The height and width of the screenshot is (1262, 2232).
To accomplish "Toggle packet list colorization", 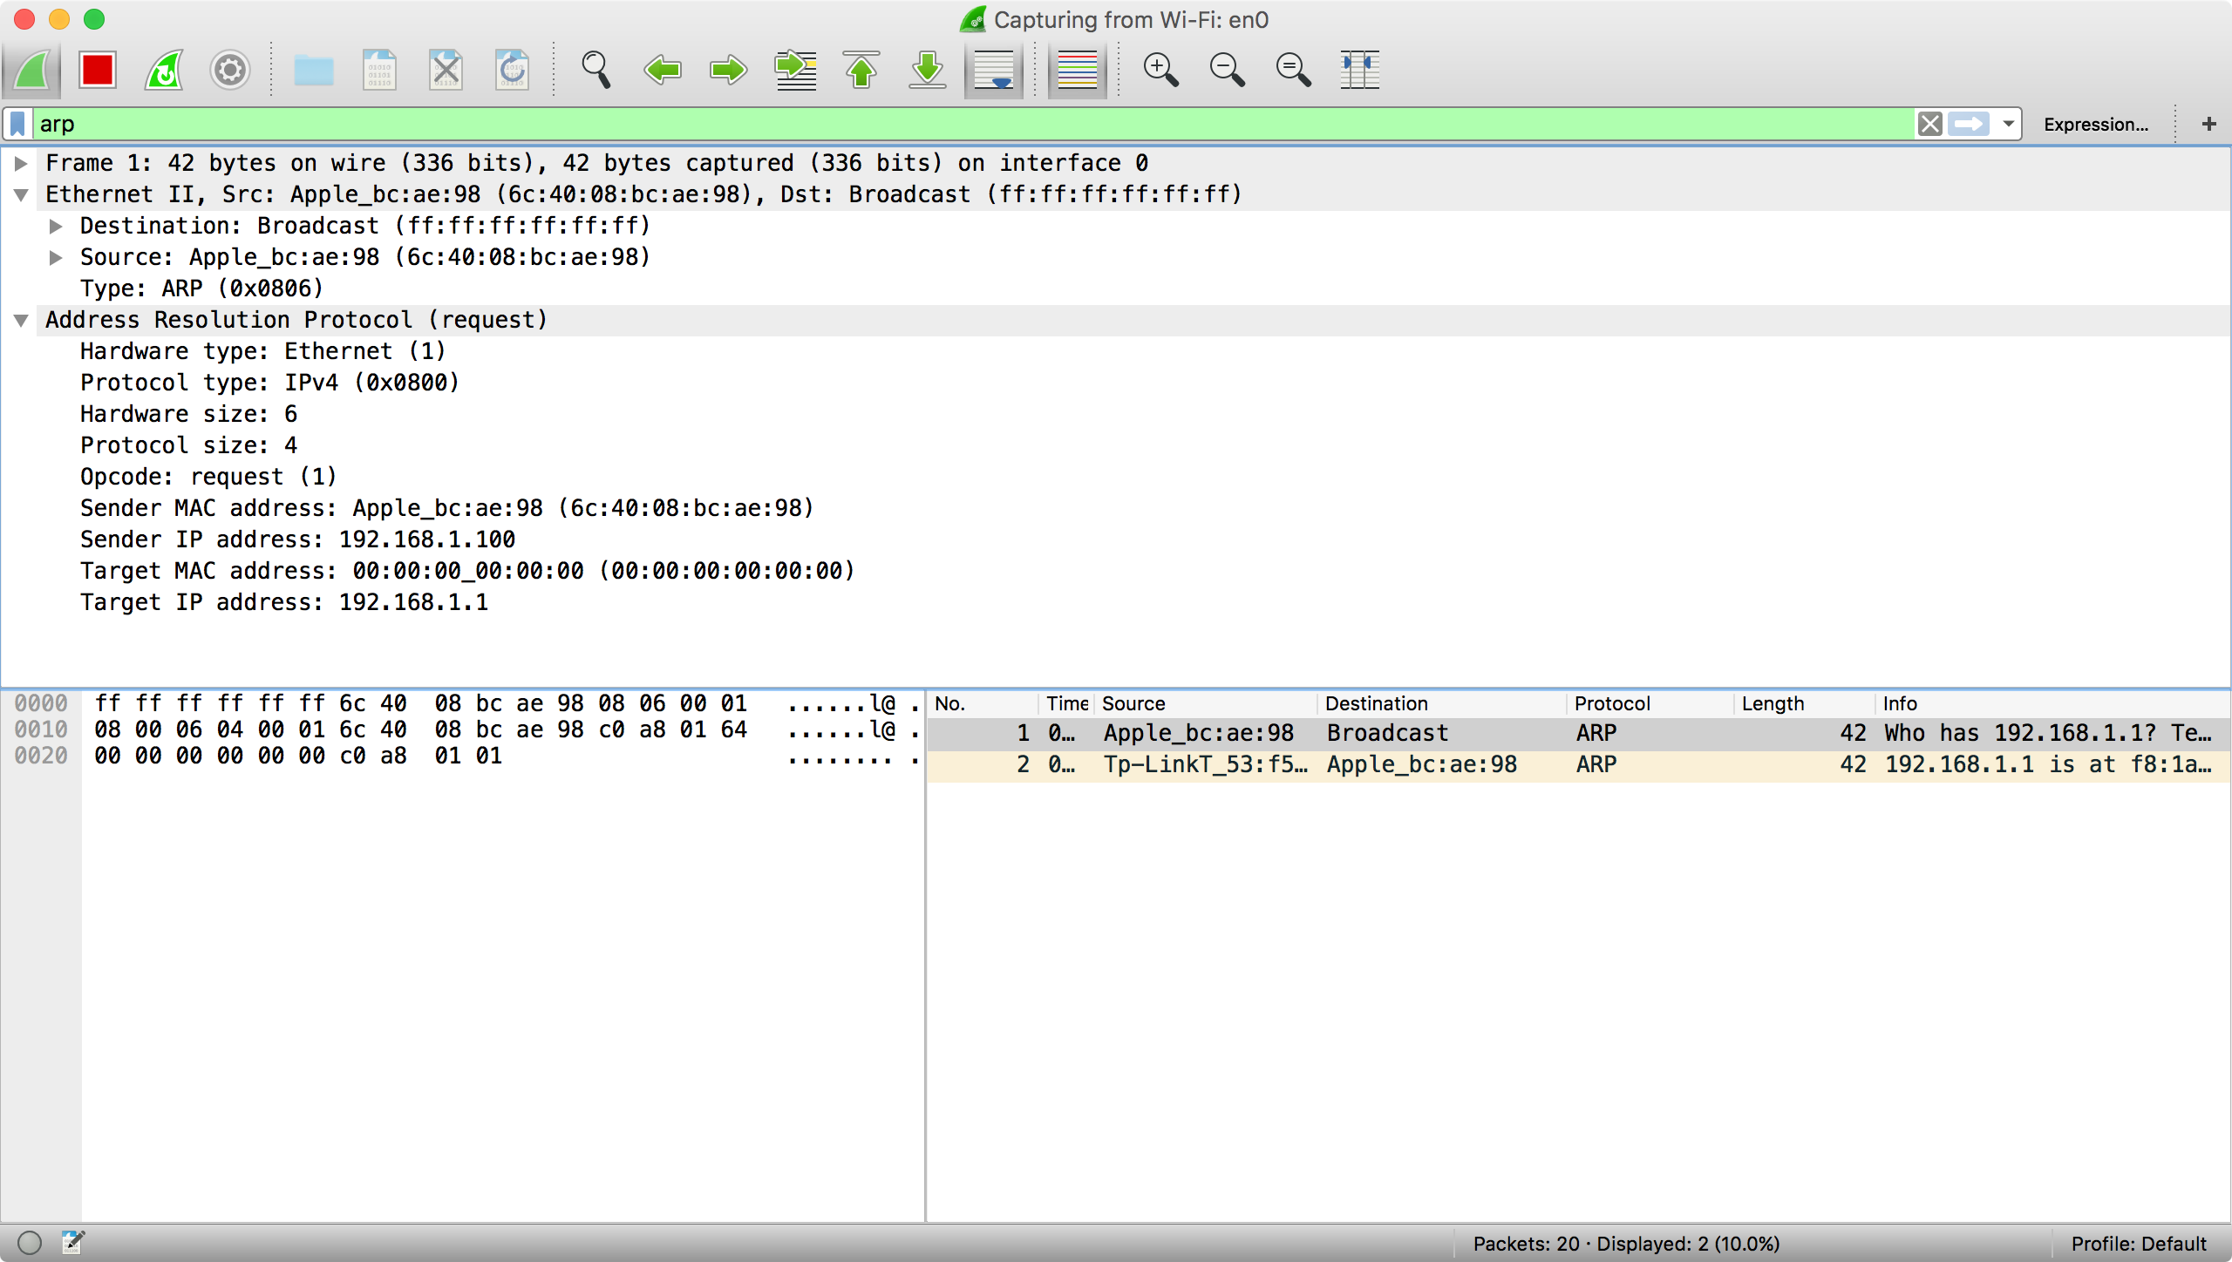I will (1077, 70).
